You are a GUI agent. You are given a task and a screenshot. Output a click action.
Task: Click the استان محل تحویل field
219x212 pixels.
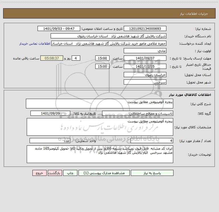[145, 75]
